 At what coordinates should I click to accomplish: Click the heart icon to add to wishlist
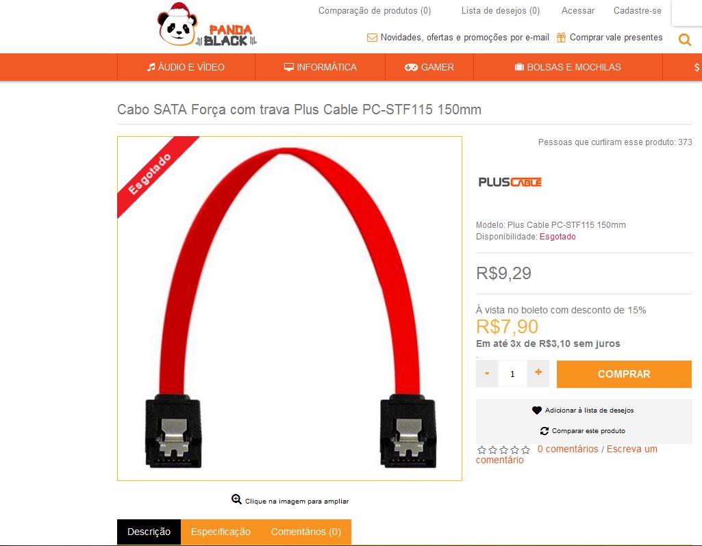coord(537,410)
